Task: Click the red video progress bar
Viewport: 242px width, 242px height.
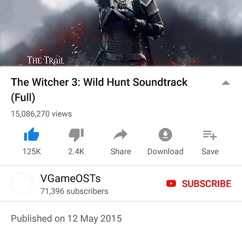Action: click(x=121, y=66)
